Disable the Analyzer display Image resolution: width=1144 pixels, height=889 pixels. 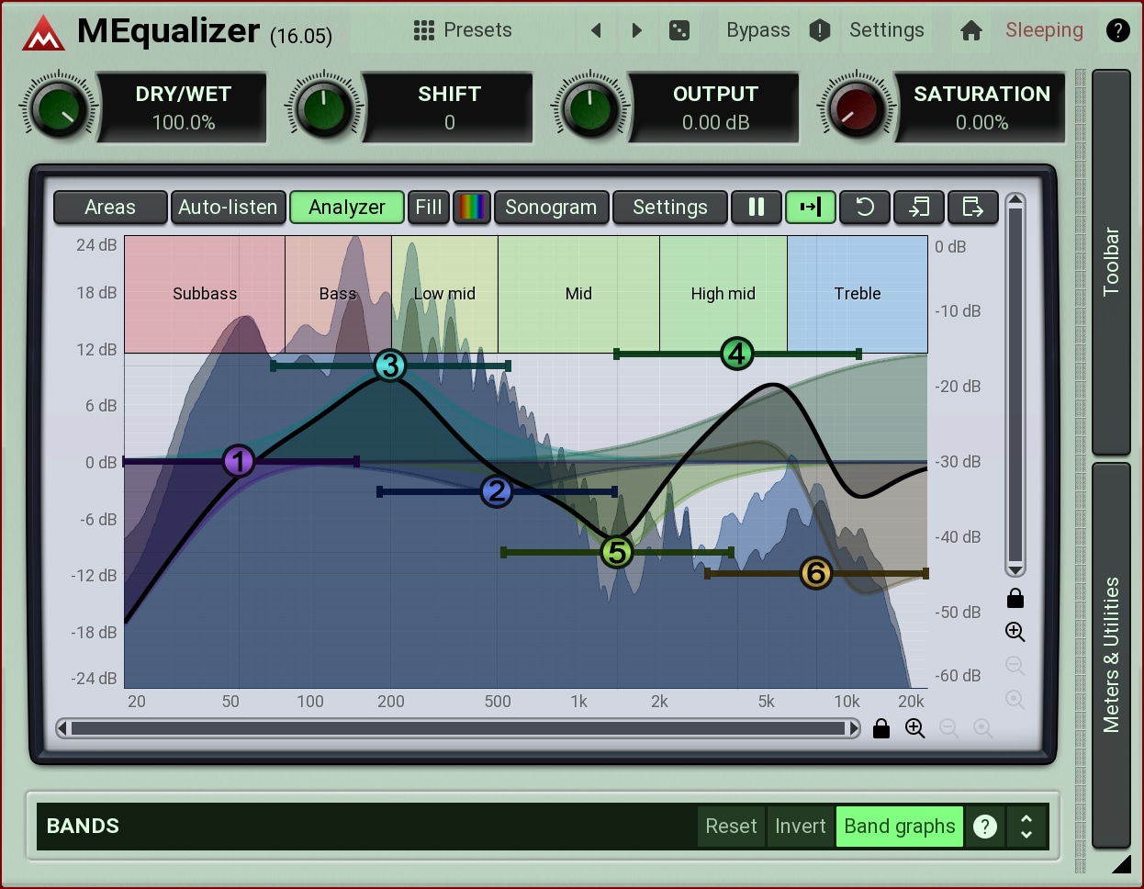click(347, 208)
